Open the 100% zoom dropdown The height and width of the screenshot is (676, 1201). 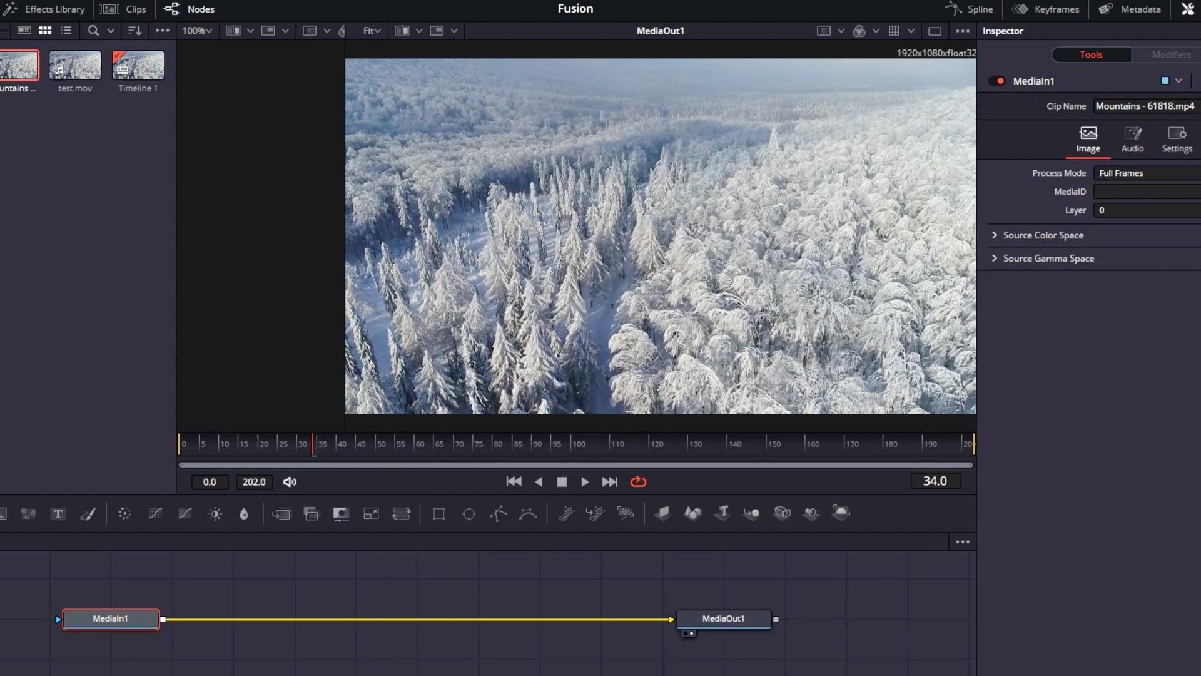[x=197, y=31]
